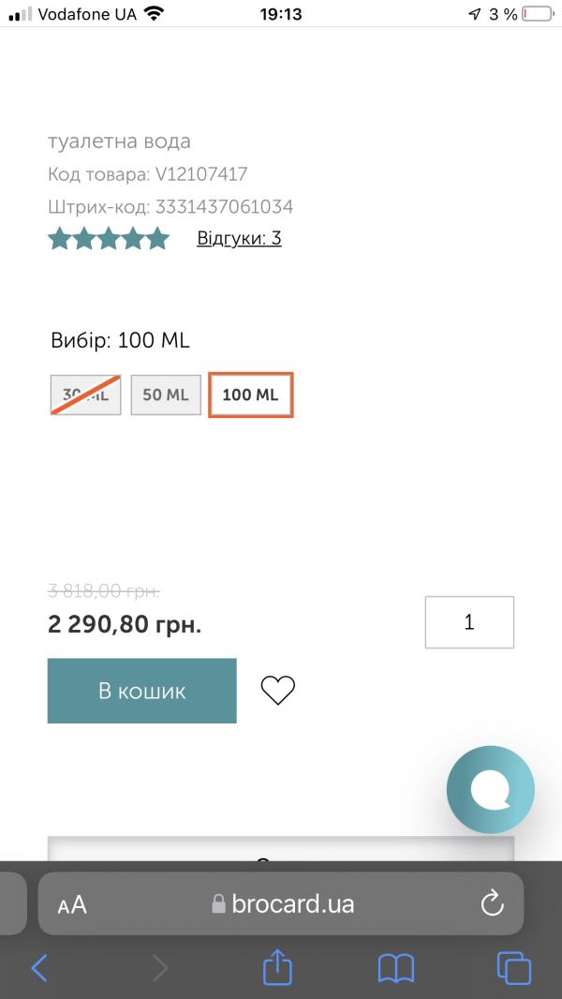The width and height of the screenshot is (562, 999).
Task: Select the 100 ML volume option
Action: (250, 395)
